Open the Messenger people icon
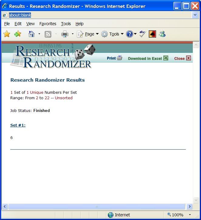The height and width of the screenshot is (220, 201). coord(162,34)
